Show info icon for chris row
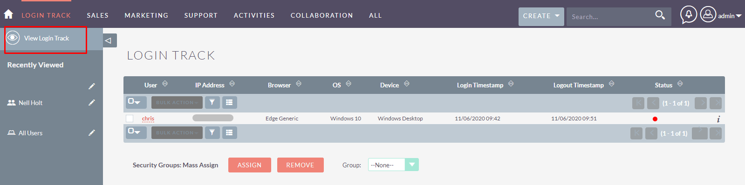745x185 pixels. pos(718,119)
